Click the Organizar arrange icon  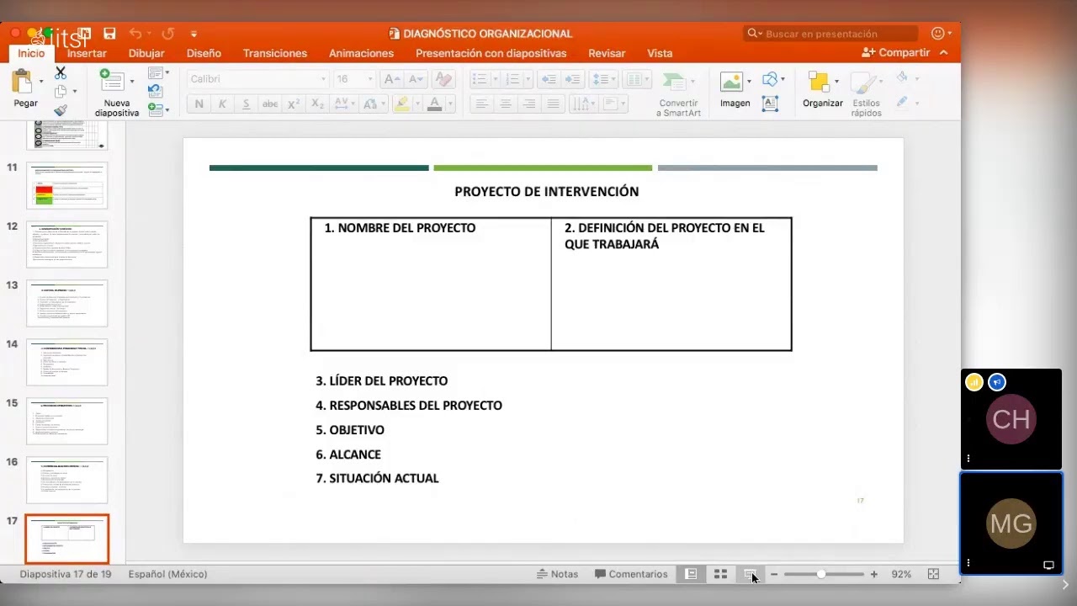819,82
